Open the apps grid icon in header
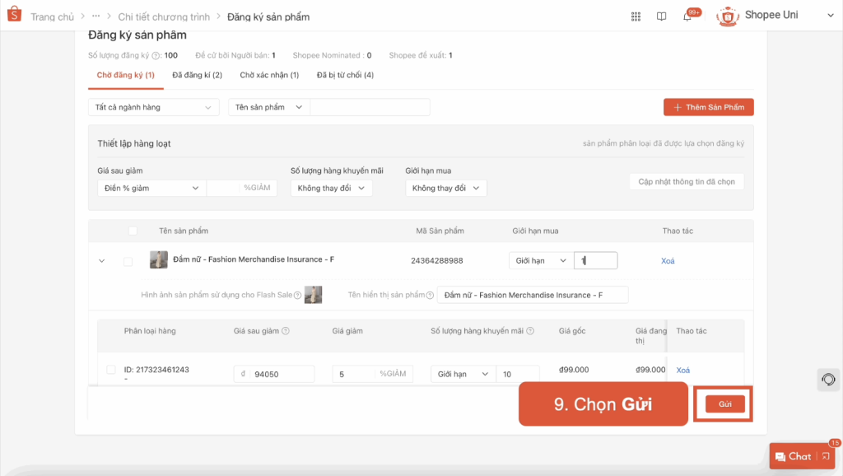The image size is (843, 476). pos(636,16)
